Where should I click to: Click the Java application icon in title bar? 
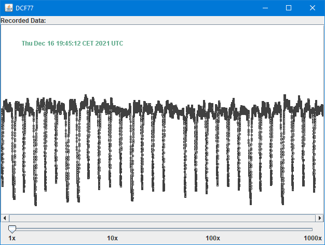click(x=8, y=8)
